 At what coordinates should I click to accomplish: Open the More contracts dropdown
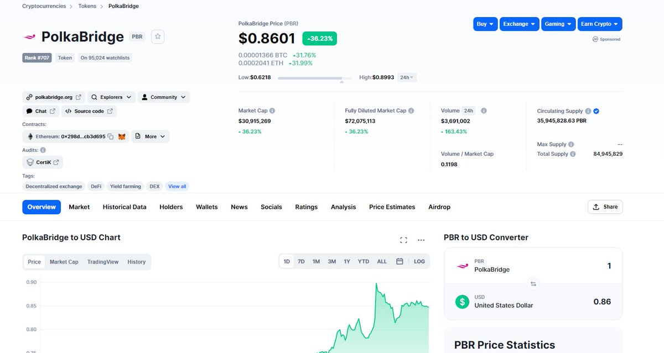(150, 136)
